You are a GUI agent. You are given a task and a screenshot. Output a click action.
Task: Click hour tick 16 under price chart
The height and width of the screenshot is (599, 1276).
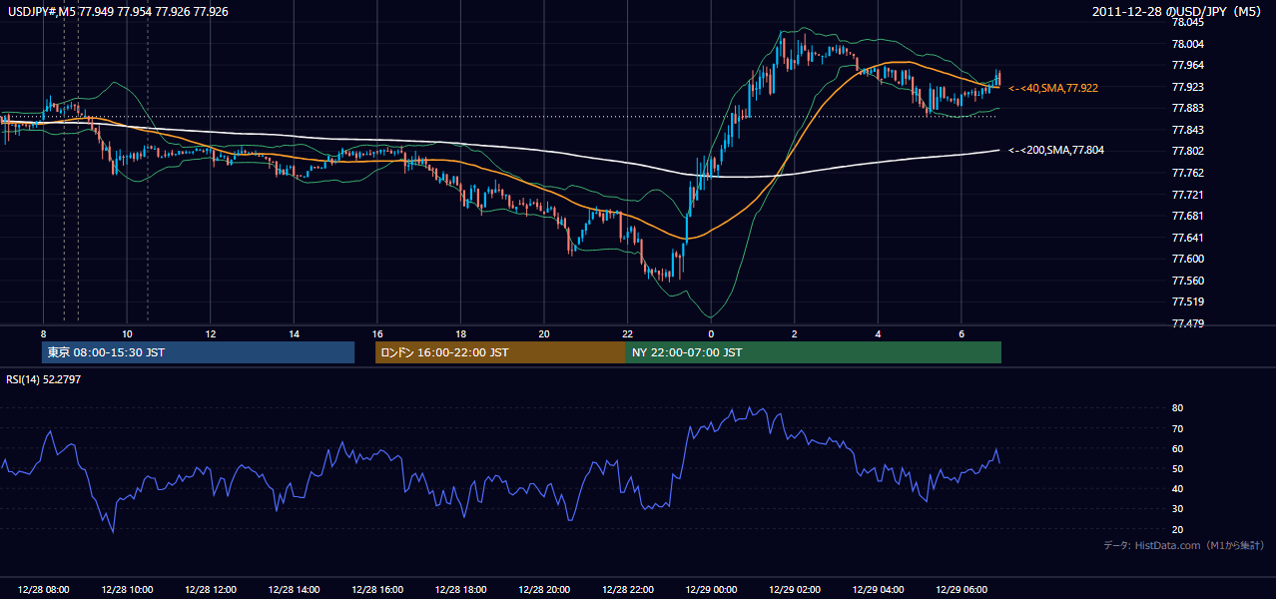point(377,333)
